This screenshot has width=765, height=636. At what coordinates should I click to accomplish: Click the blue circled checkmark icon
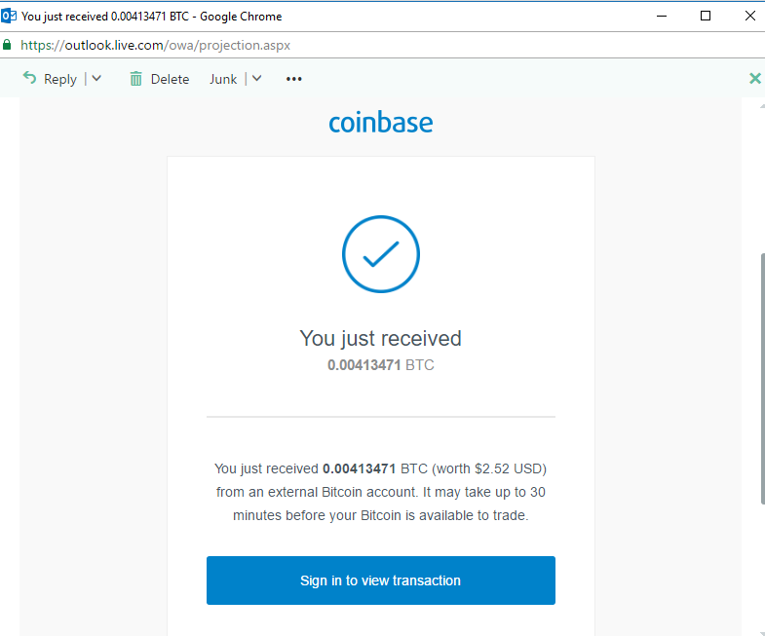(x=380, y=254)
